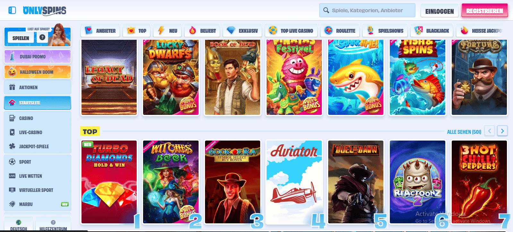Open the Alle Sehen (501) link

tap(464, 132)
